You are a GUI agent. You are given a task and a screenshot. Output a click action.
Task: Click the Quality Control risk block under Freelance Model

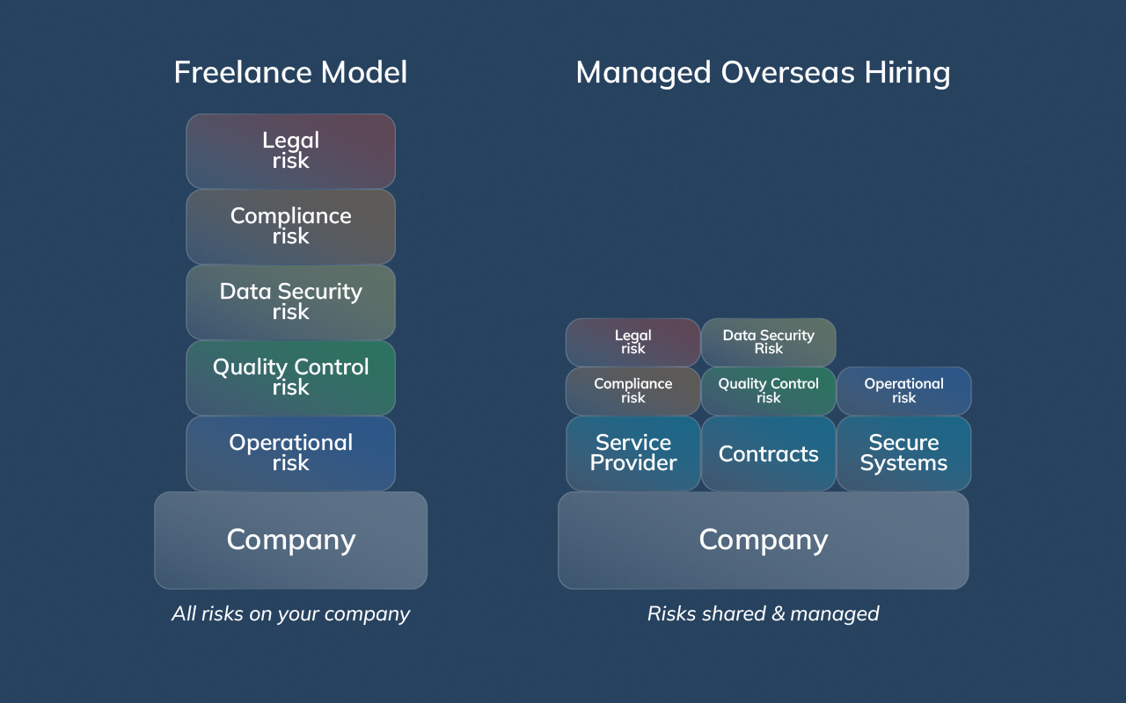(x=290, y=378)
